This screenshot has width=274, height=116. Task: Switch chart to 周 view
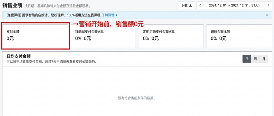[x=255, y=59]
